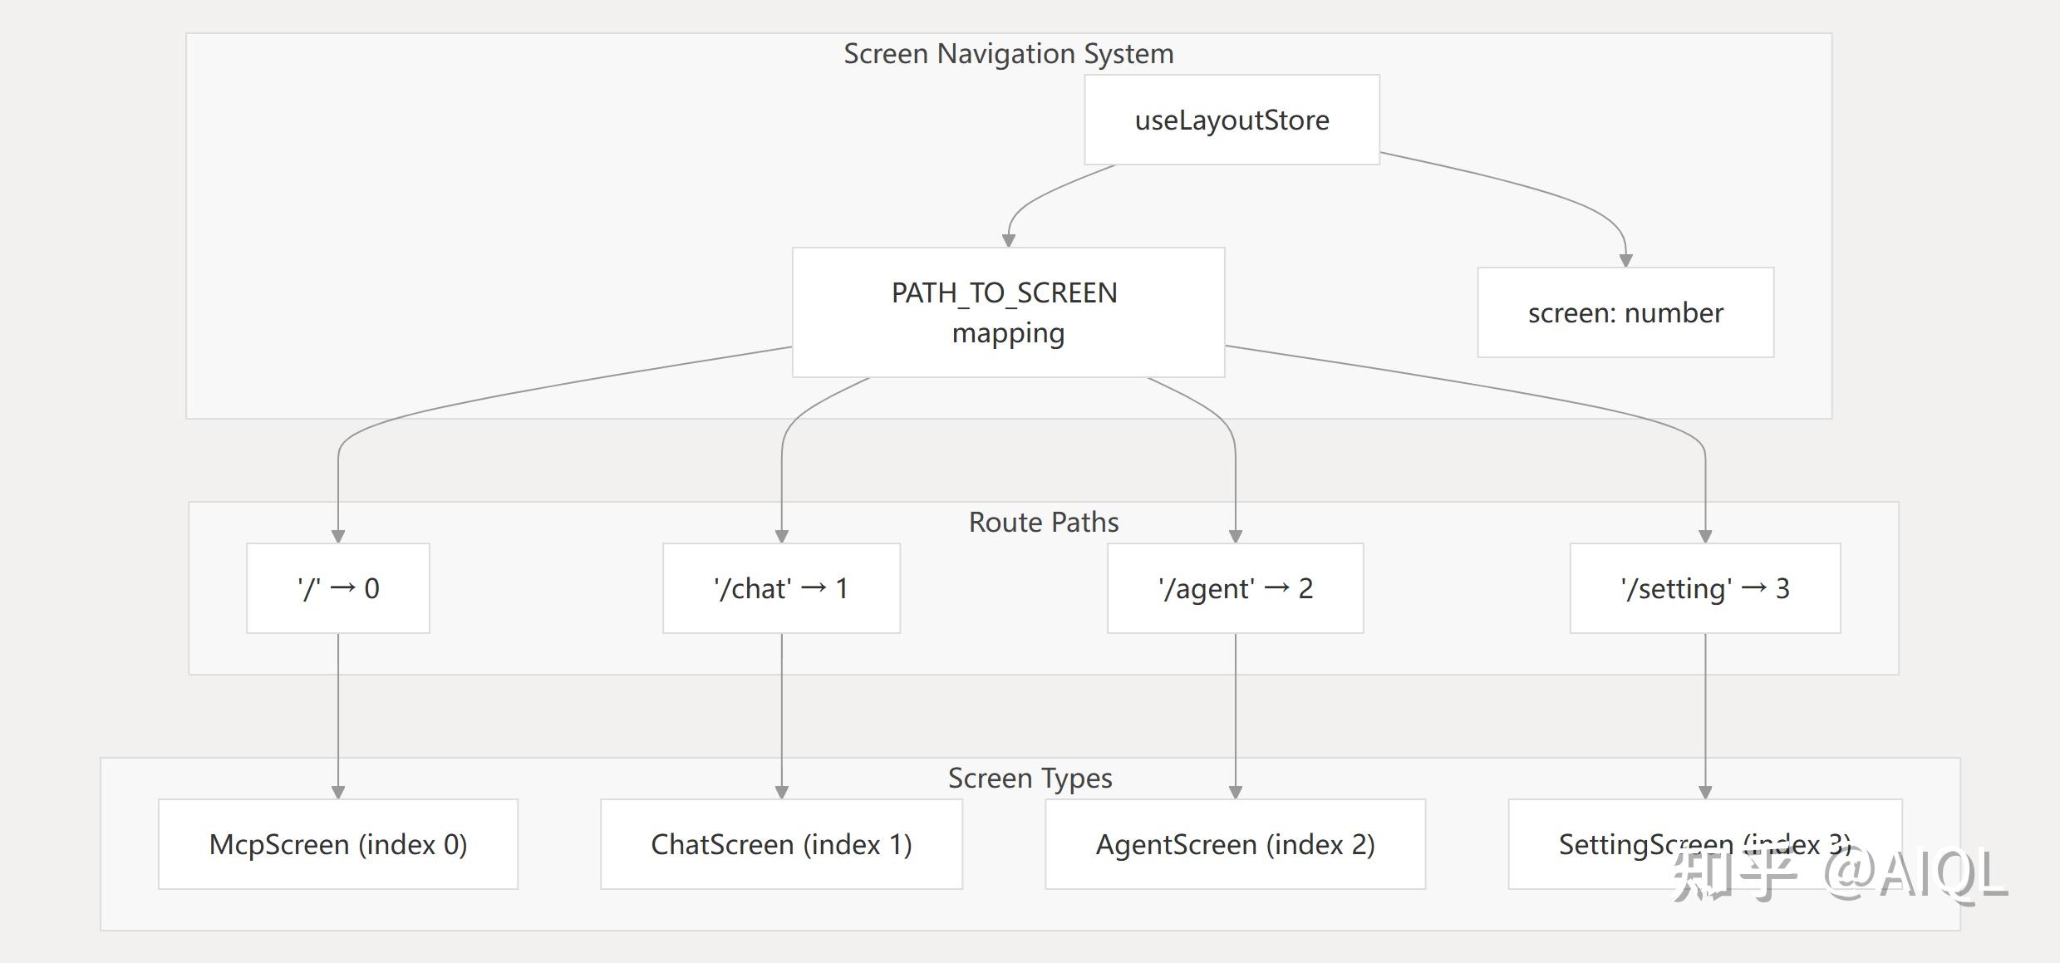Select the McpScreen (index 0) node
2060x963 pixels.
tap(338, 844)
